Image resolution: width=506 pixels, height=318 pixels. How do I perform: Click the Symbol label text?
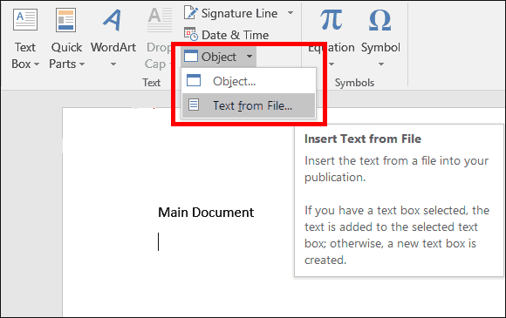[x=380, y=47]
